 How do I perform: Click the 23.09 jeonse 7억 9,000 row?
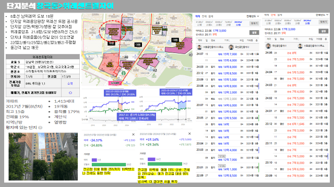[297, 176]
